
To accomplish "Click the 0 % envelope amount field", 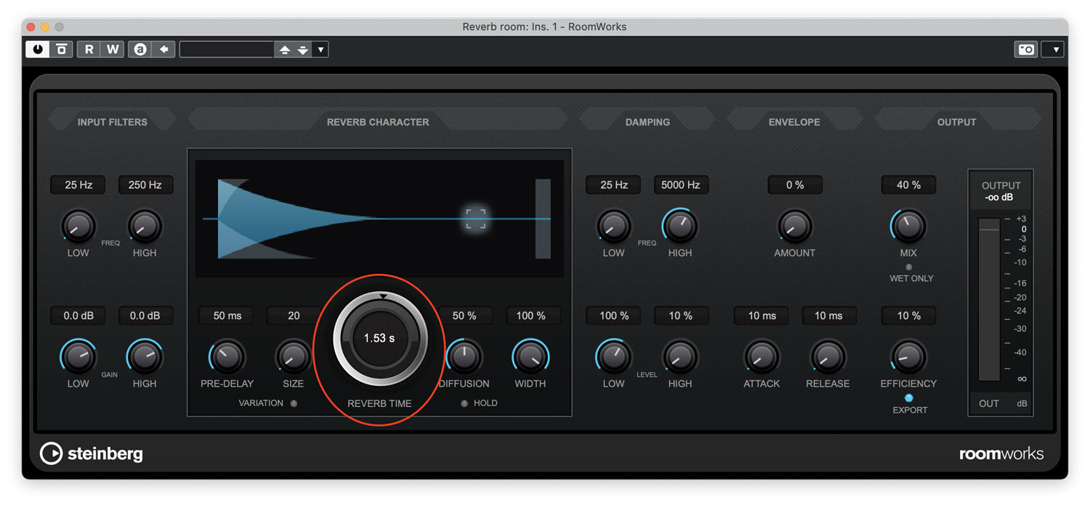I will pyautogui.click(x=795, y=185).
